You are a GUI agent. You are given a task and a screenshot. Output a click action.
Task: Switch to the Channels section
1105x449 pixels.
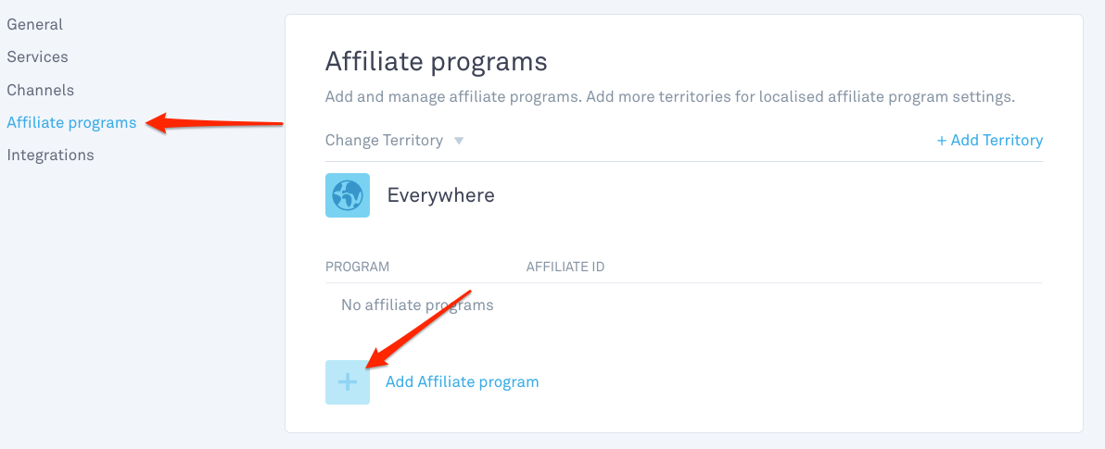point(40,90)
